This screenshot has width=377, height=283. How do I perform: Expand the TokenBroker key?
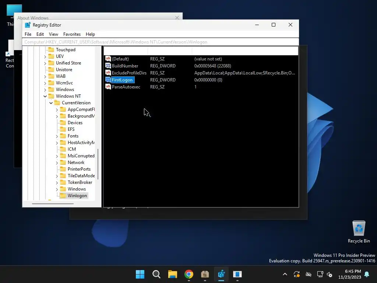click(x=57, y=183)
